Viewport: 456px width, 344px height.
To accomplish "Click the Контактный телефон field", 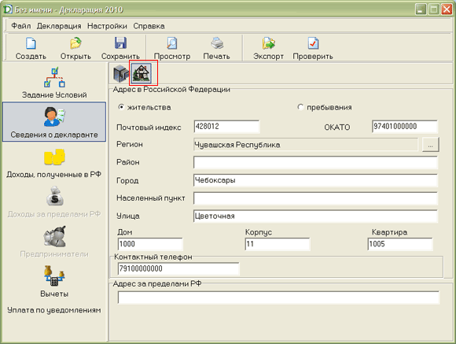I will [178, 268].
